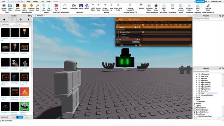Launch the Moon Animator plugin
Image resolution: width=224 pixels, height=126 pixels.
click(x=17, y=7)
